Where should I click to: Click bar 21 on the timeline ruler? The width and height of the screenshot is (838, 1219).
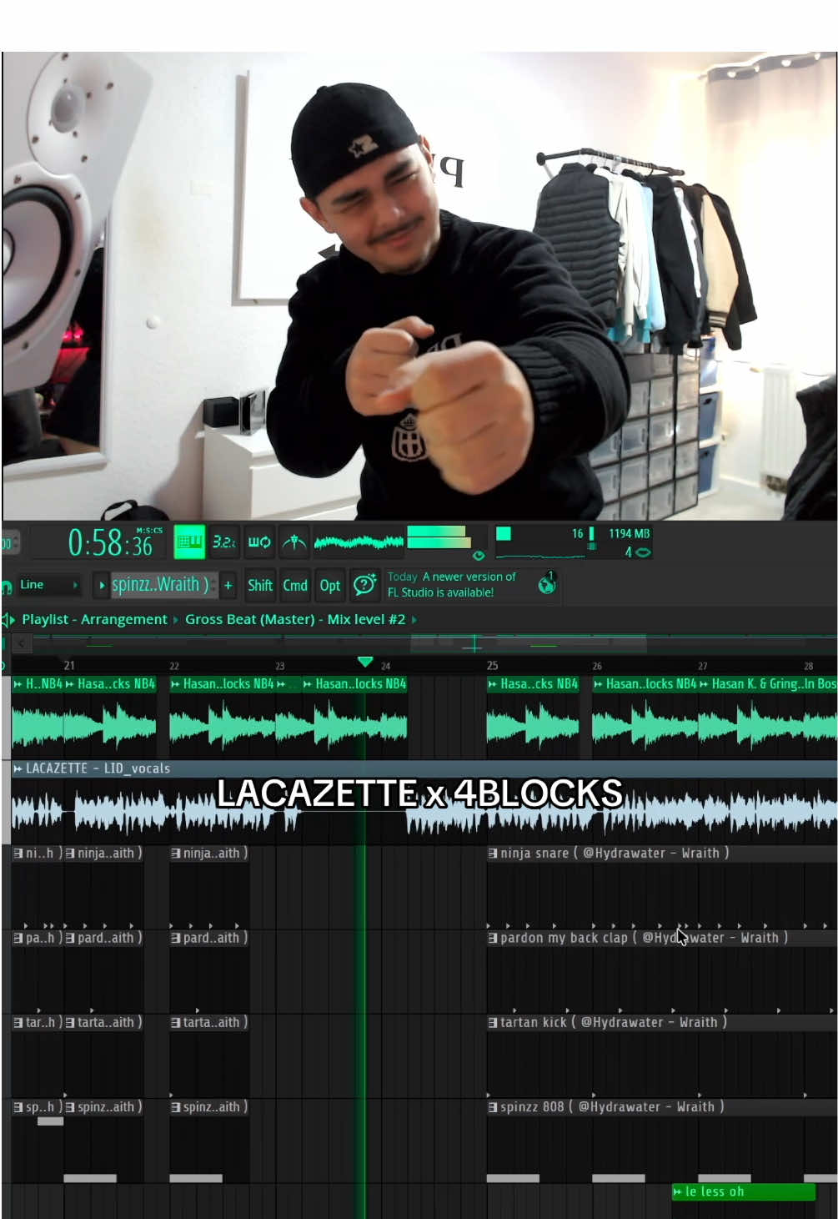pyautogui.click(x=69, y=665)
